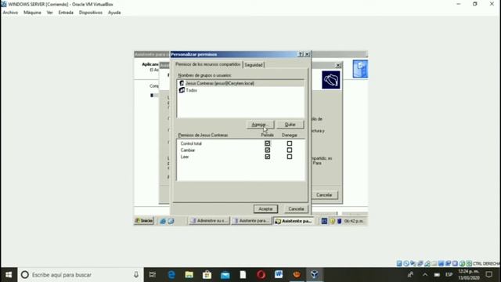Screen dimensions: 501x282
Task: Open File Explorer from taskbar
Action: pos(189,275)
